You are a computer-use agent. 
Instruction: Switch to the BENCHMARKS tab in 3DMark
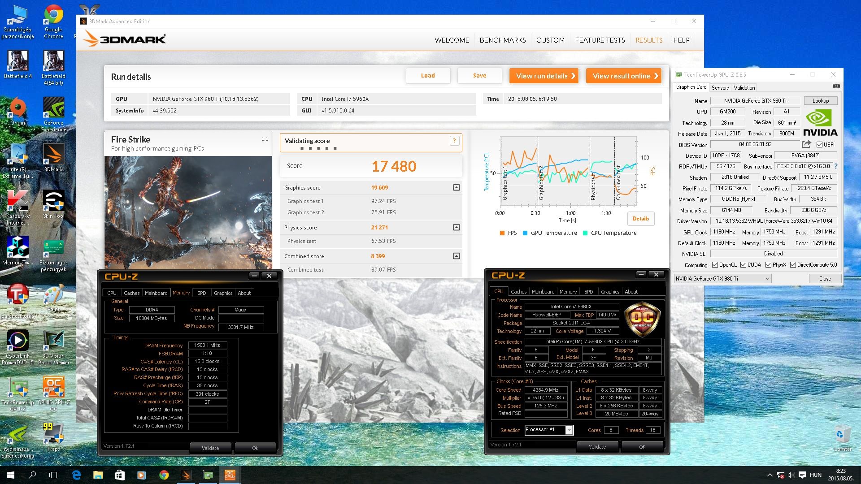(502, 40)
